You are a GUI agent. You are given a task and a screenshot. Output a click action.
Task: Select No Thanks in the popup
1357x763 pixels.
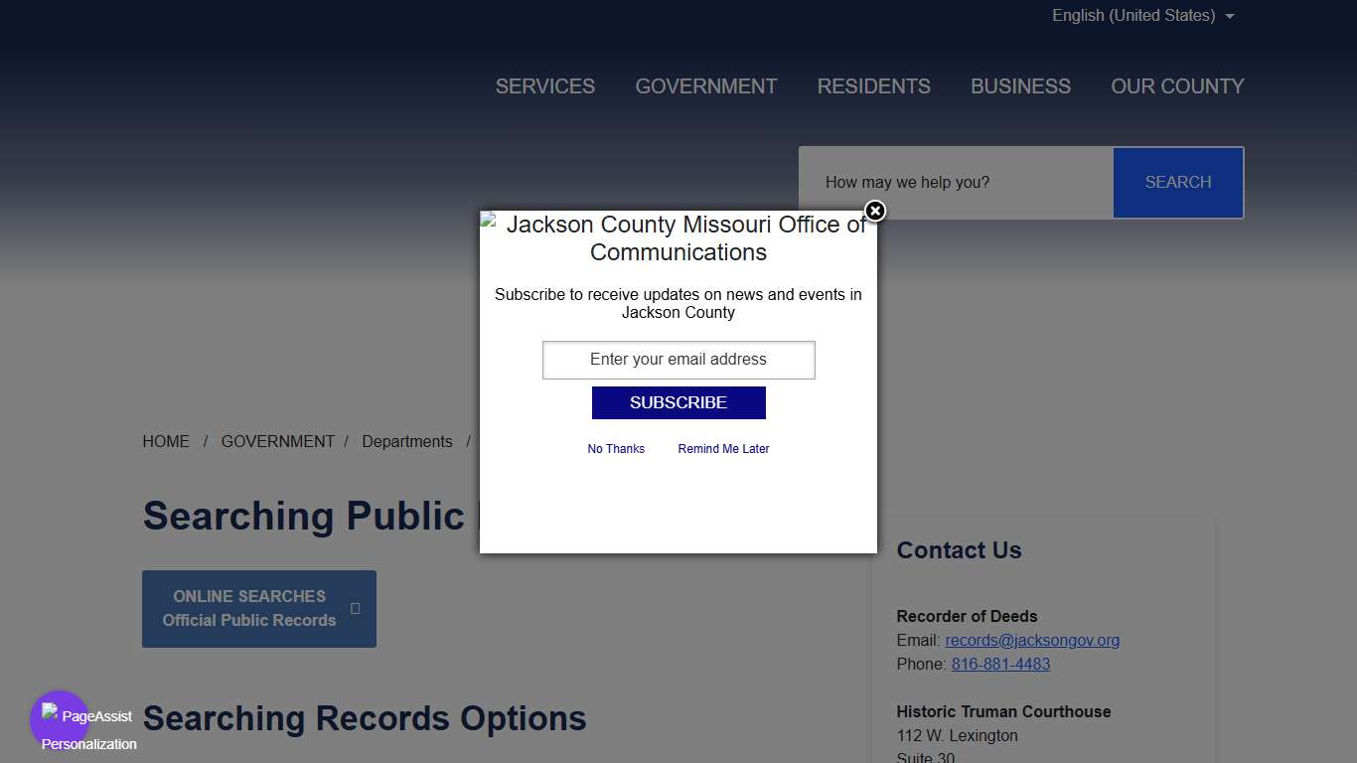pyautogui.click(x=616, y=448)
